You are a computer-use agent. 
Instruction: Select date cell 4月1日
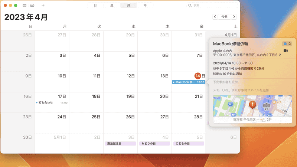pyautogui.click(x=231, y=35)
